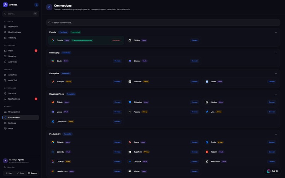Connect the Zoom service

tap(272, 82)
